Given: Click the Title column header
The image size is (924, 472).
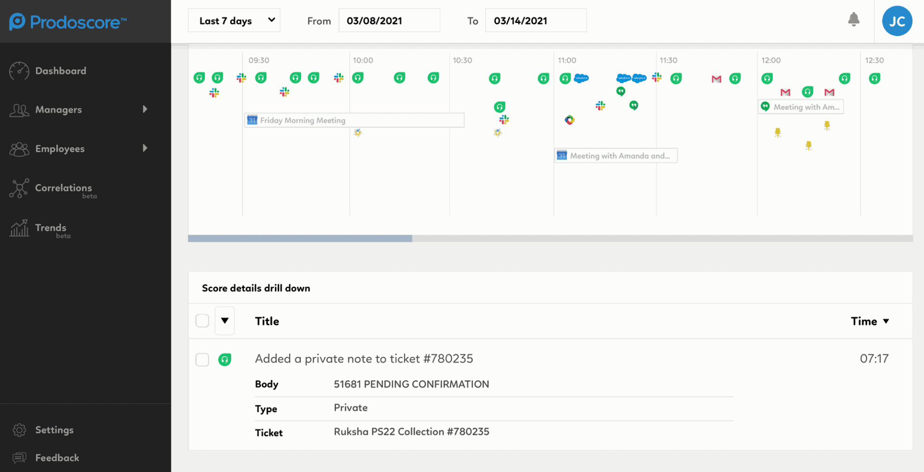Looking at the screenshot, I should (267, 321).
